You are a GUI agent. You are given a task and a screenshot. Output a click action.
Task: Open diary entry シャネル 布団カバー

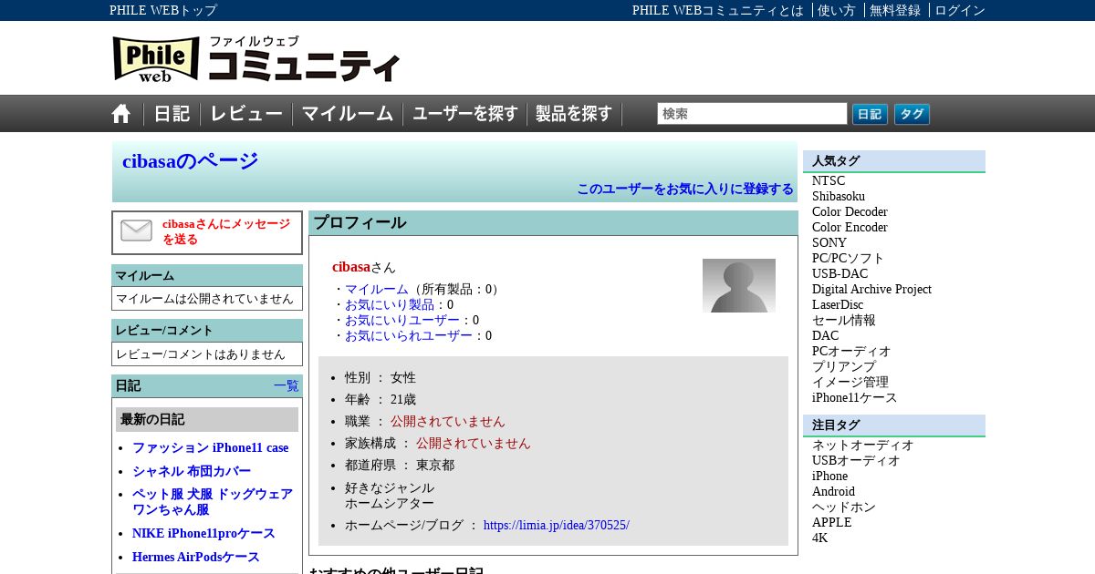tap(192, 471)
